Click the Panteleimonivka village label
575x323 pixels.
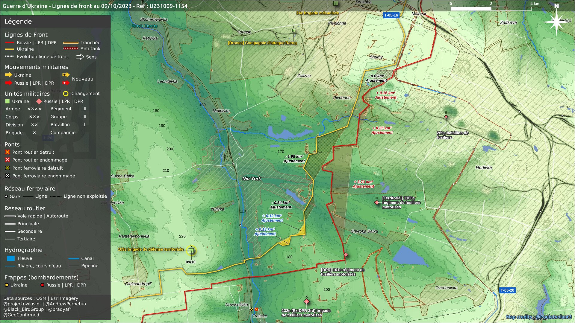point(134,236)
